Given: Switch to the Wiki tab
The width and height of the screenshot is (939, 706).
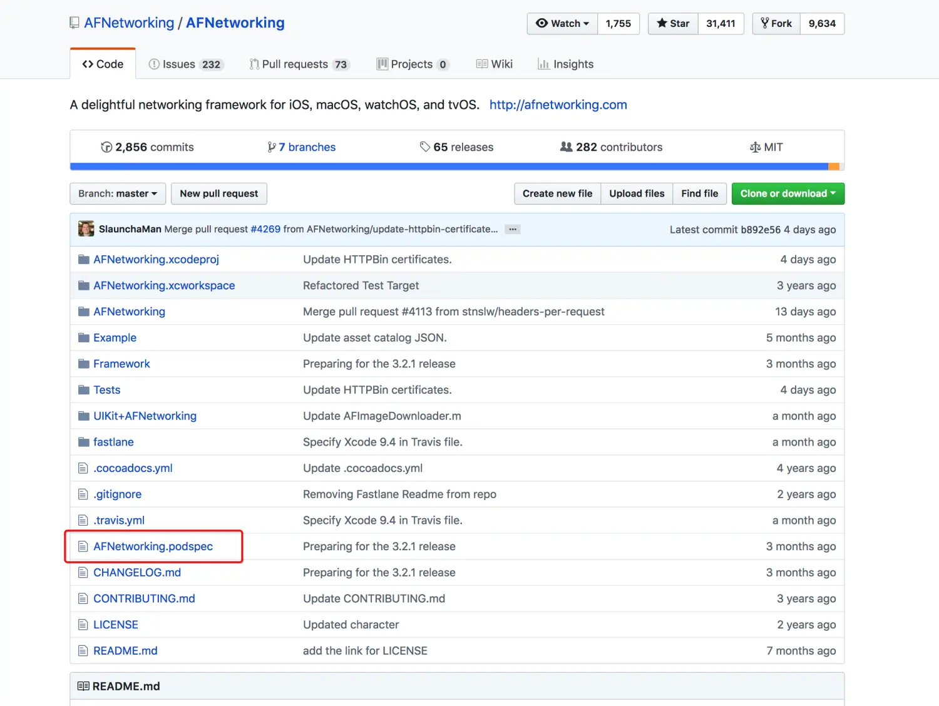Looking at the screenshot, I should tap(495, 64).
